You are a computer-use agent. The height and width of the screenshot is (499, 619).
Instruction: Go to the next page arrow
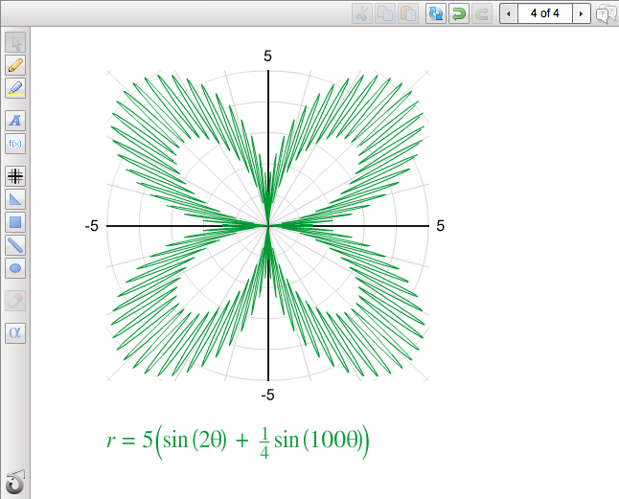point(580,13)
